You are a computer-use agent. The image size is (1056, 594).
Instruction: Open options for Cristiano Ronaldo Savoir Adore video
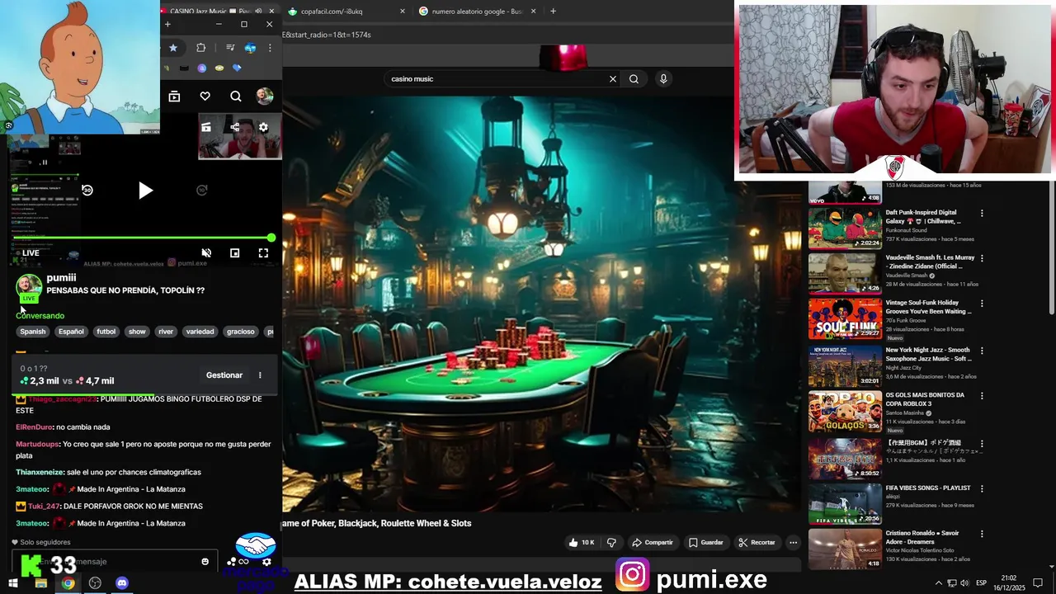click(982, 534)
